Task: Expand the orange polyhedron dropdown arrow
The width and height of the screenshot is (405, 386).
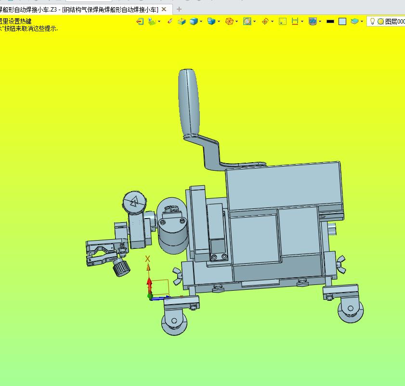Action: point(236,22)
